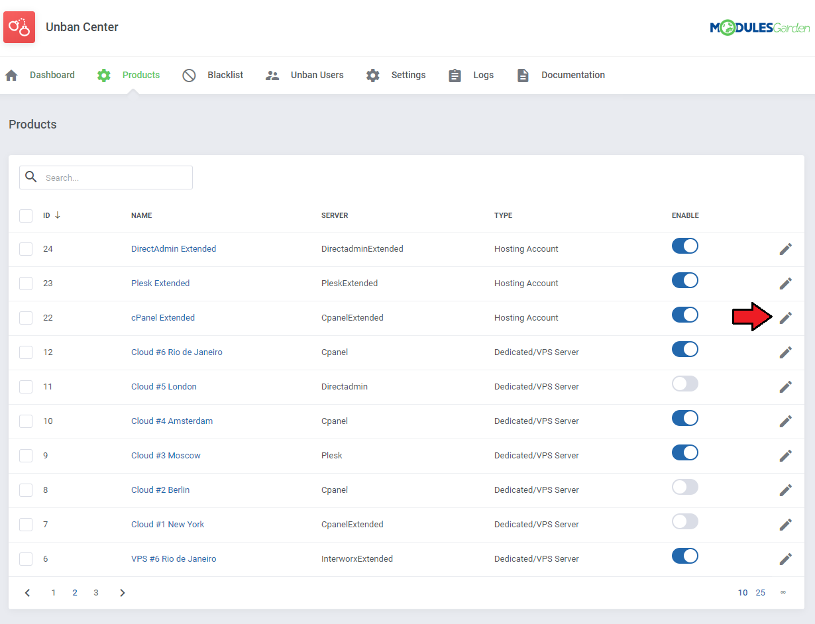
Task: Show 10 entries per page
Action: 743,593
